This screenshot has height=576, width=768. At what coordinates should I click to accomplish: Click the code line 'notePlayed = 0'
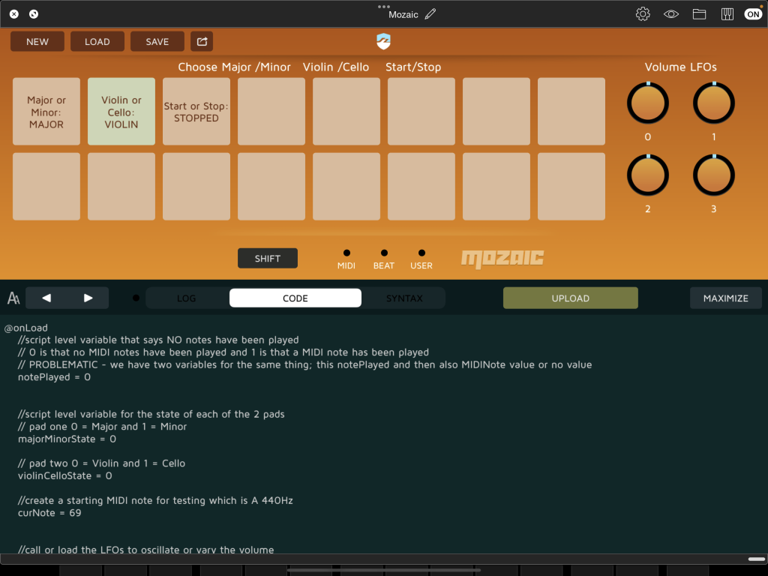pos(54,376)
